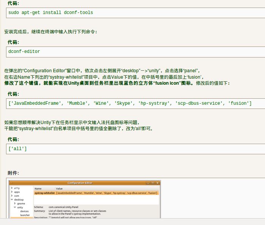
Task: Click the first '代码:' label above apt-get
Action: 13,3
